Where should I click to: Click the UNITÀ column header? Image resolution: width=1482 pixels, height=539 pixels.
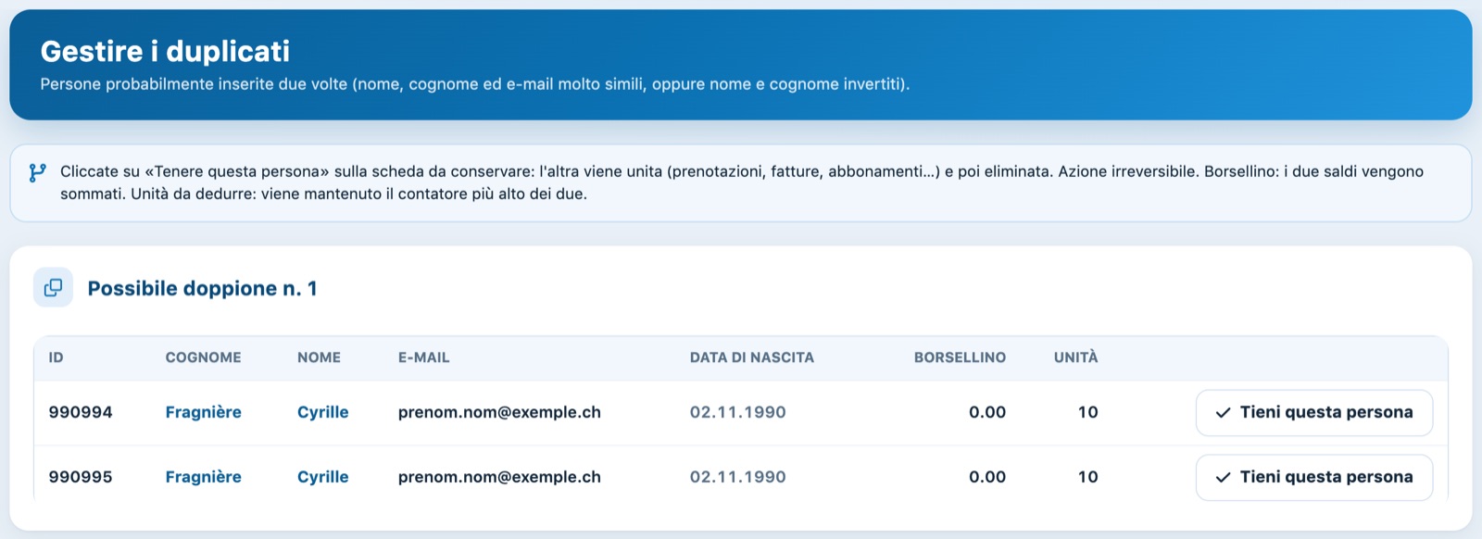click(x=1075, y=357)
